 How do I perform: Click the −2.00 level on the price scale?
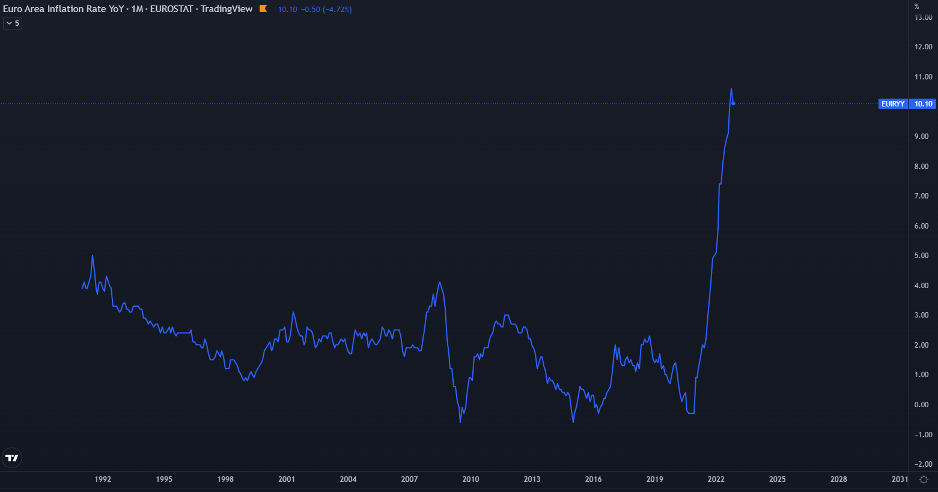click(923, 464)
